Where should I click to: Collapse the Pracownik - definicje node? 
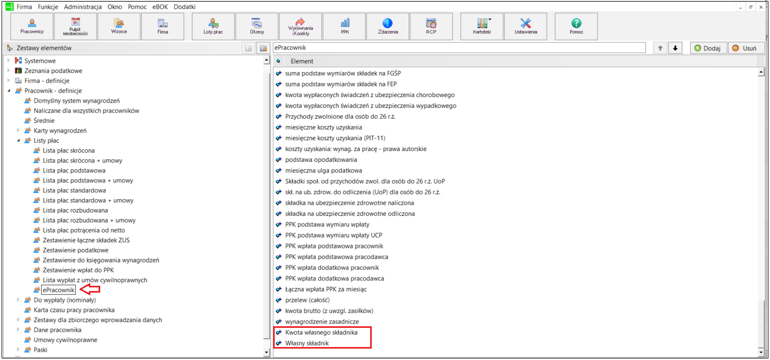9,91
